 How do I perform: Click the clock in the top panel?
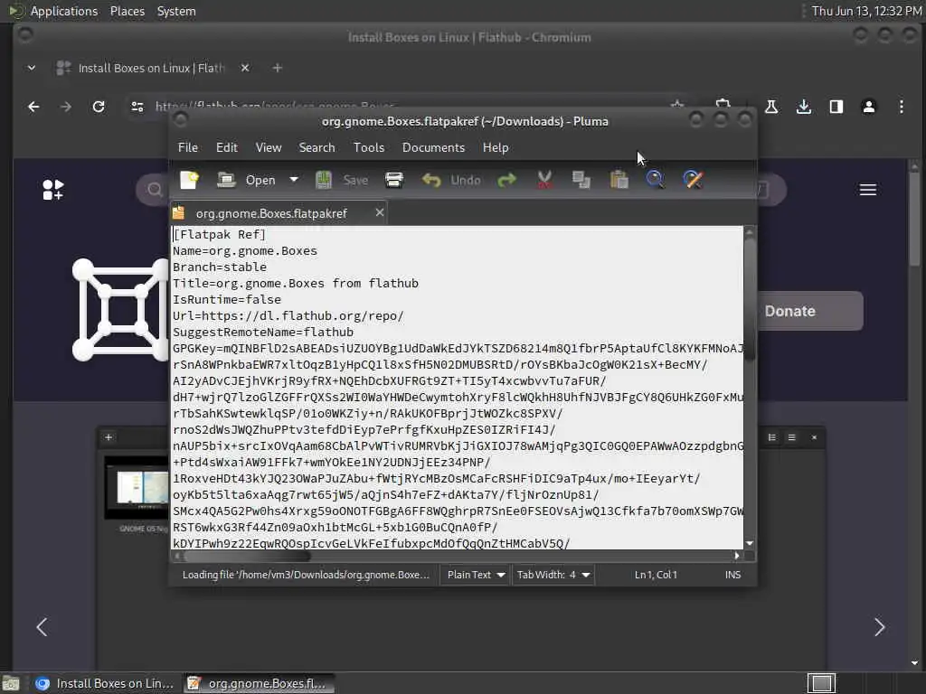[x=865, y=11]
